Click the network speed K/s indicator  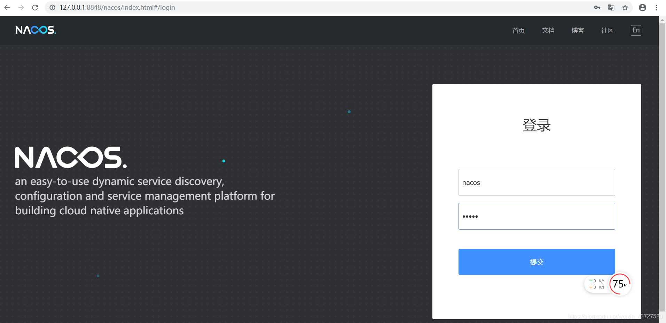click(597, 284)
